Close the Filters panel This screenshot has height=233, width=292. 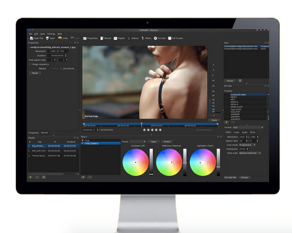point(221,137)
